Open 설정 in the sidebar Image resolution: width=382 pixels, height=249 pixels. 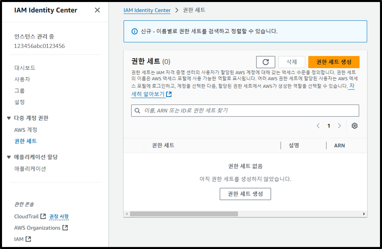click(19, 102)
